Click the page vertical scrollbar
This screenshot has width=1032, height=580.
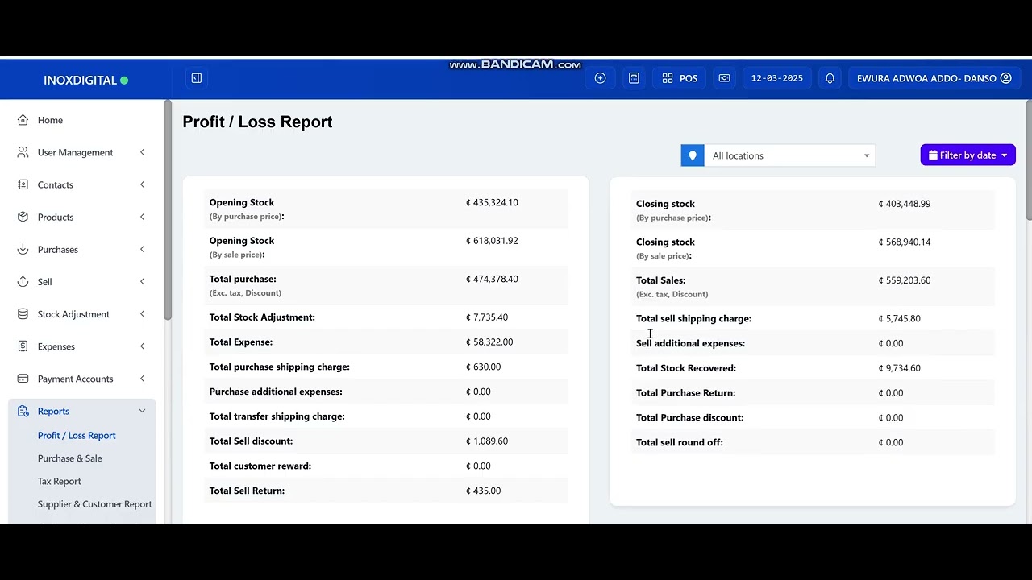[x=1028, y=159]
